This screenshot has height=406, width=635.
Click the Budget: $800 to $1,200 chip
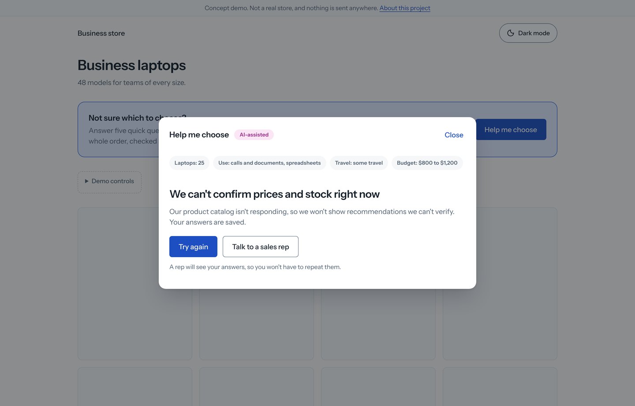pyautogui.click(x=427, y=163)
